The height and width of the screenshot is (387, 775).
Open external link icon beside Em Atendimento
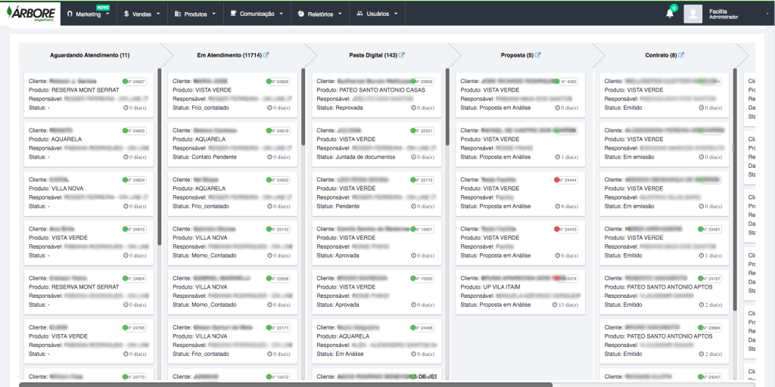266,55
